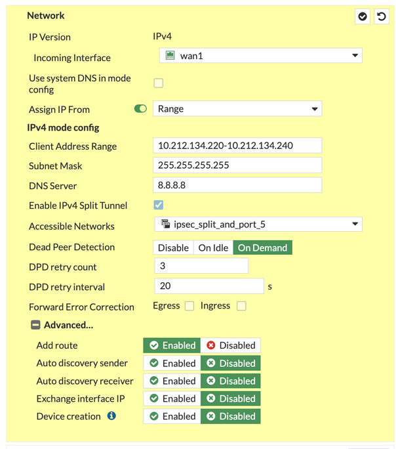This screenshot has height=449, width=396.
Task: Click the DPD retry interval field
Action: [209, 286]
